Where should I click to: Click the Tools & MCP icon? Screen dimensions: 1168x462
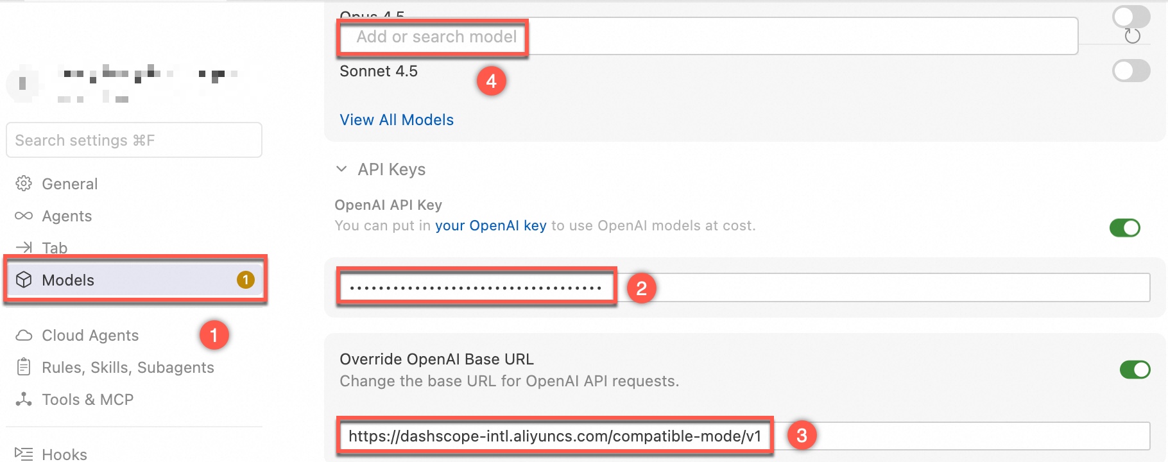[x=24, y=399]
